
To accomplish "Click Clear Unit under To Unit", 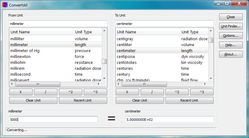I will click(x=140, y=101).
